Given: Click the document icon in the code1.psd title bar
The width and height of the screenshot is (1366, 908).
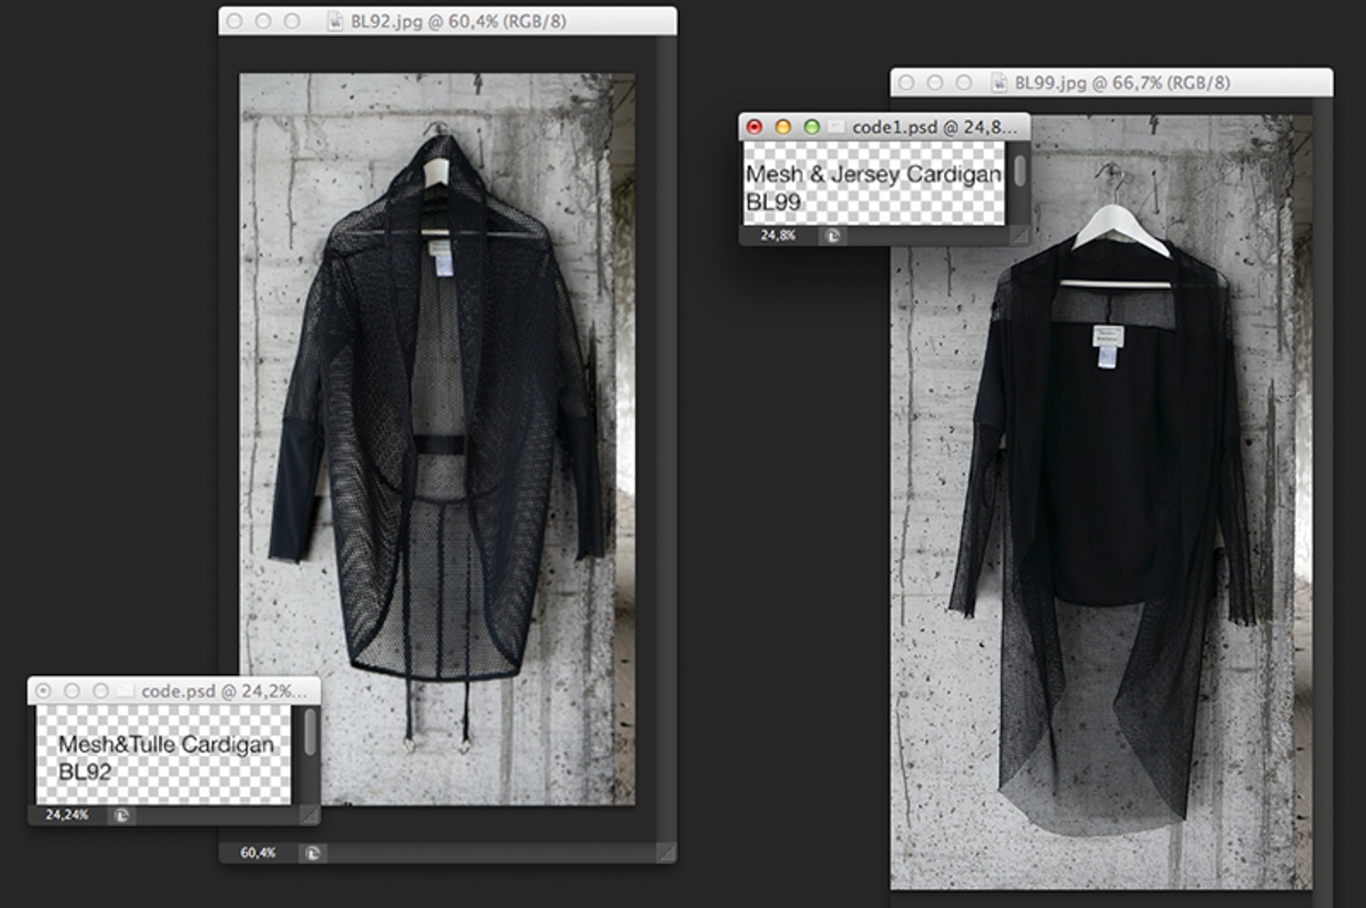Looking at the screenshot, I should click(x=837, y=127).
